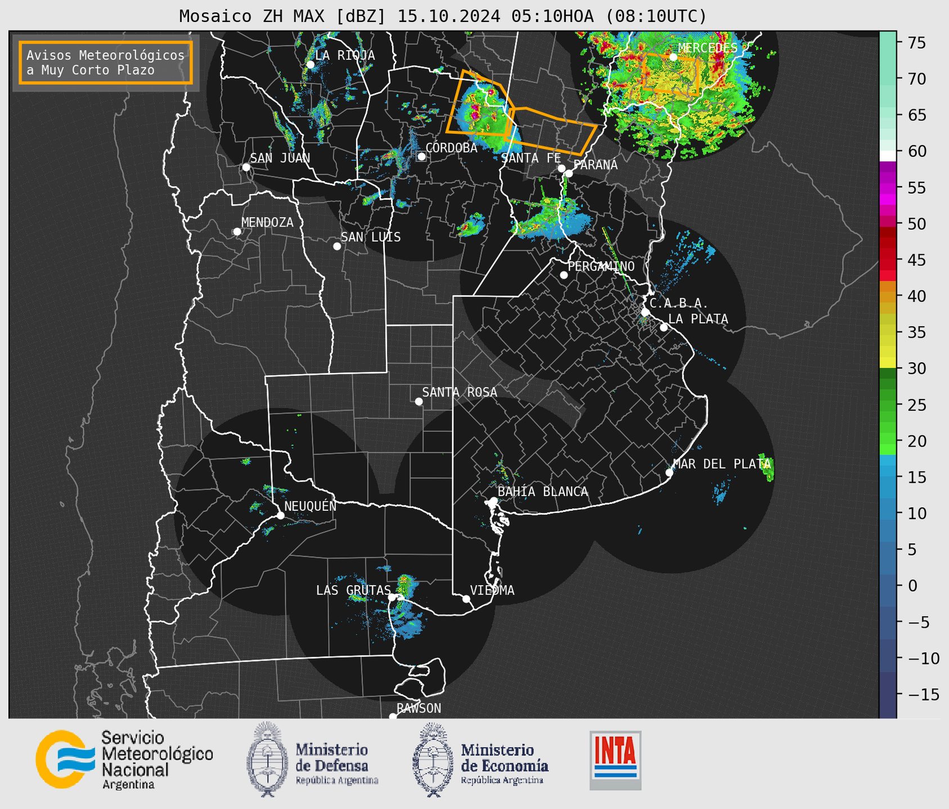Viewport: 949px width, 809px height.
Task: Click the MAR DEL PLATA city label
Action: 722,464
